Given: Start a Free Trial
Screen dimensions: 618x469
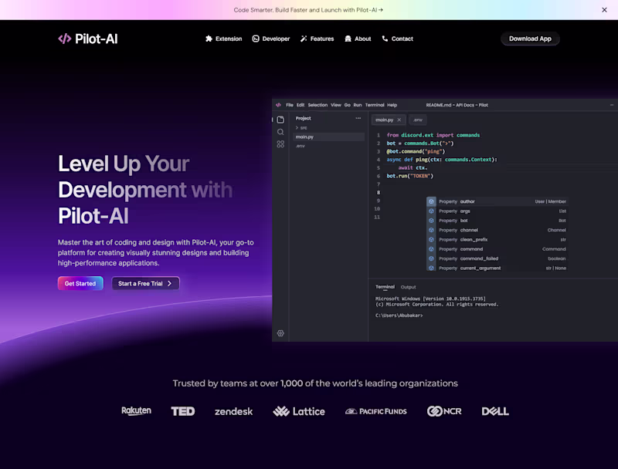Looking at the screenshot, I should (145, 283).
